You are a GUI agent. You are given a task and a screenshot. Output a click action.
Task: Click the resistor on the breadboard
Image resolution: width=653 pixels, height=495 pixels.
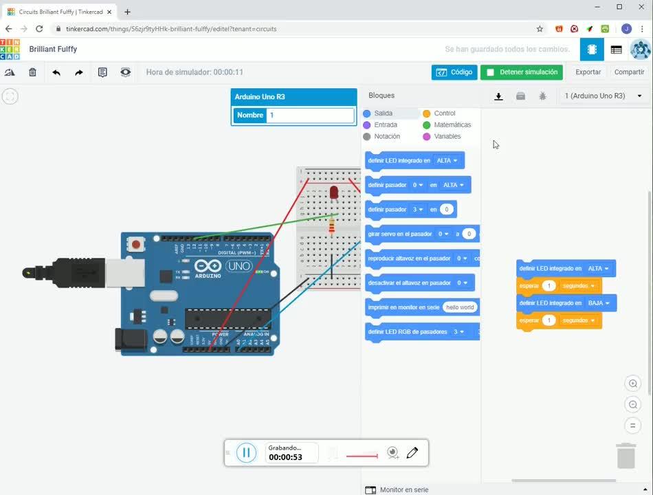pyautogui.click(x=331, y=225)
